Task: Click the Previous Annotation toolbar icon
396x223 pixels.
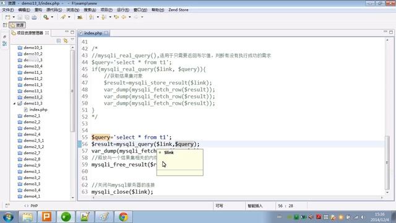Action: [103, 17]
